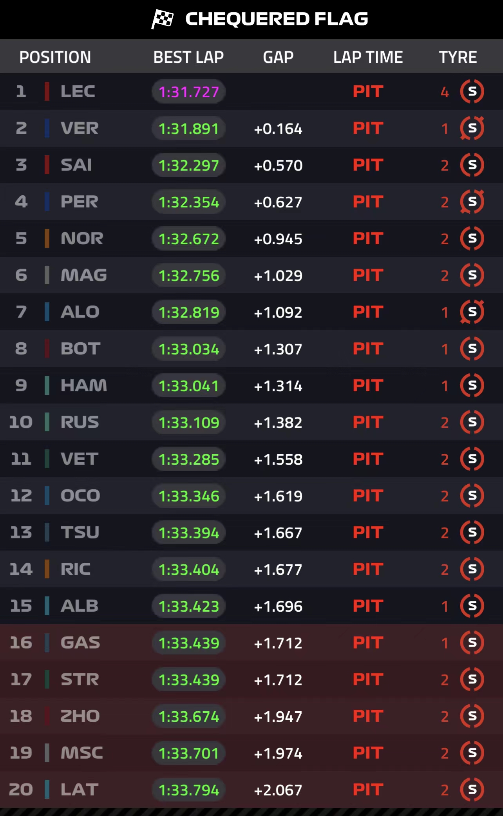Click the NOR driver row name
Image resolution: width=503 pixels, height=816 pixels.
tap(82, 238)
